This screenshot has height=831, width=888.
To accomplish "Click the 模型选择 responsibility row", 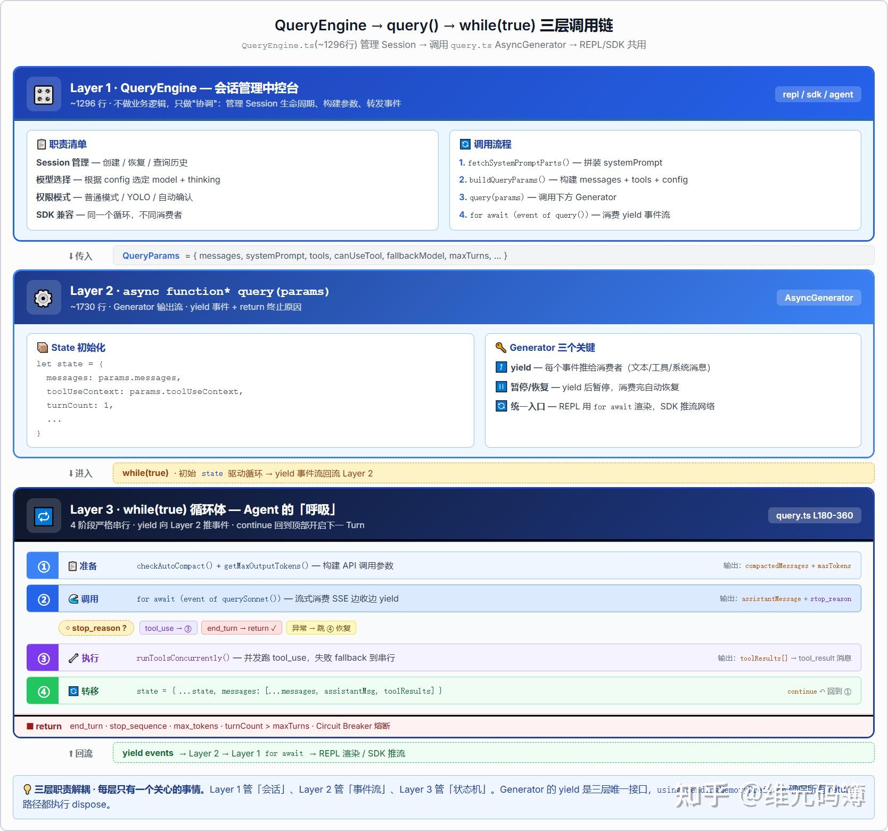I will [128, 180].
